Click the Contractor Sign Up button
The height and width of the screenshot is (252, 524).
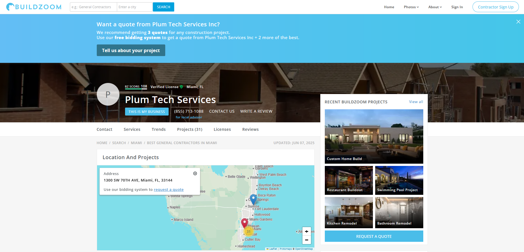click(495, 7)
